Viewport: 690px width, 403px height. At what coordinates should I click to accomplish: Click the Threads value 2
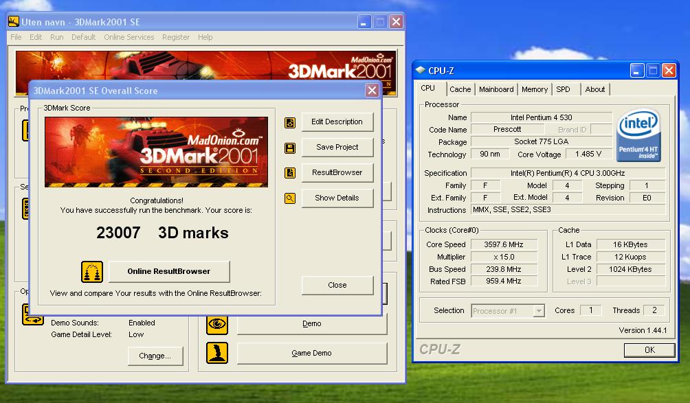654,310
